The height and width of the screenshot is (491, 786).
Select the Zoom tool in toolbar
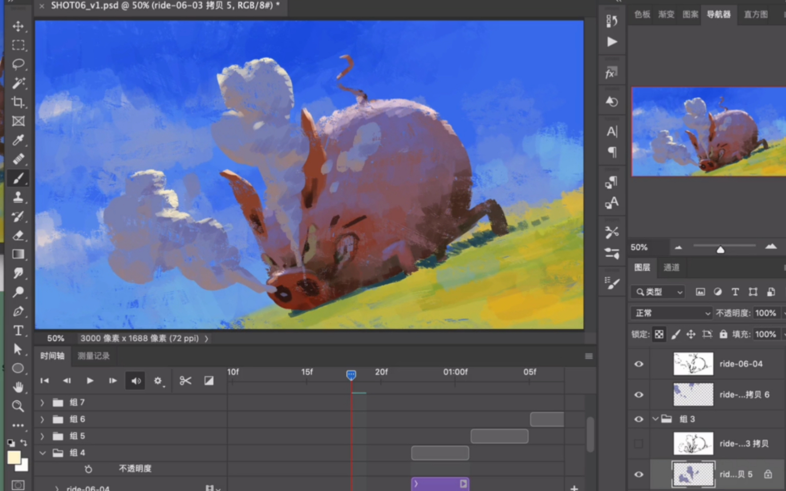(18, 406)
